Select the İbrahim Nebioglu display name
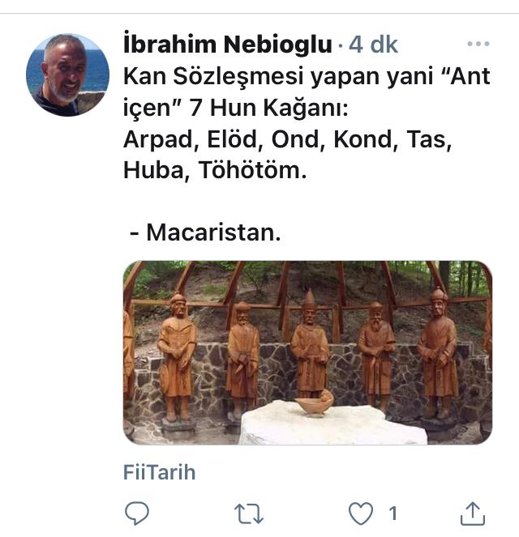Image resolution: width=519 pixels, height=537 pixels. click(228, 45)
